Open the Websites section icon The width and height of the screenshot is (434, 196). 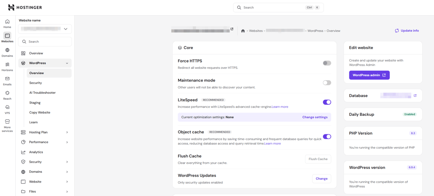8,36
